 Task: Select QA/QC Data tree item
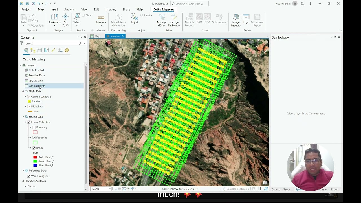click(x=36, y=81)
